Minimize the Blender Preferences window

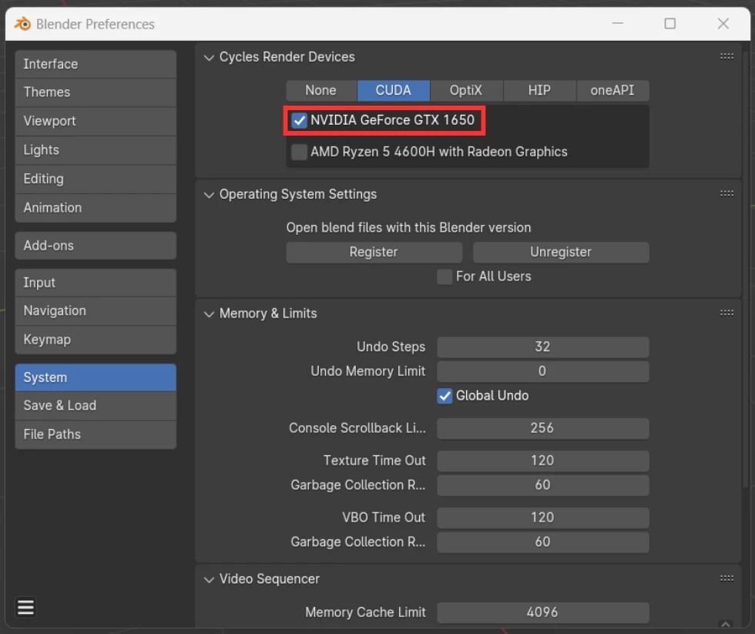point(617,24)
